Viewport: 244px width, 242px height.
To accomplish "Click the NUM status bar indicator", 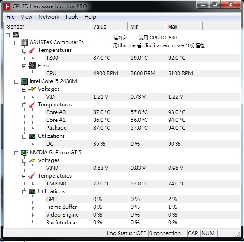I will pos(208,233).
